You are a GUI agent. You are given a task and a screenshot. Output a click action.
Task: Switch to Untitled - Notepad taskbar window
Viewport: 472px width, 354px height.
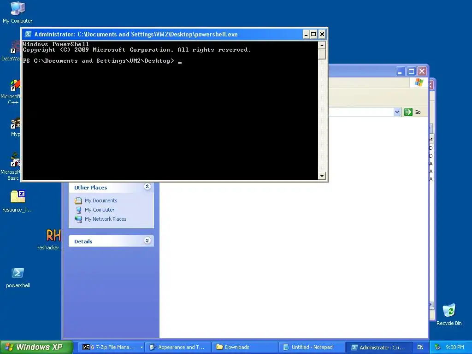click(x=312, y=347)
